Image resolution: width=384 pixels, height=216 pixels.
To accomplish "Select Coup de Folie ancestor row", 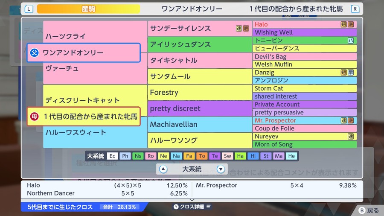I will tap(305, 128).
